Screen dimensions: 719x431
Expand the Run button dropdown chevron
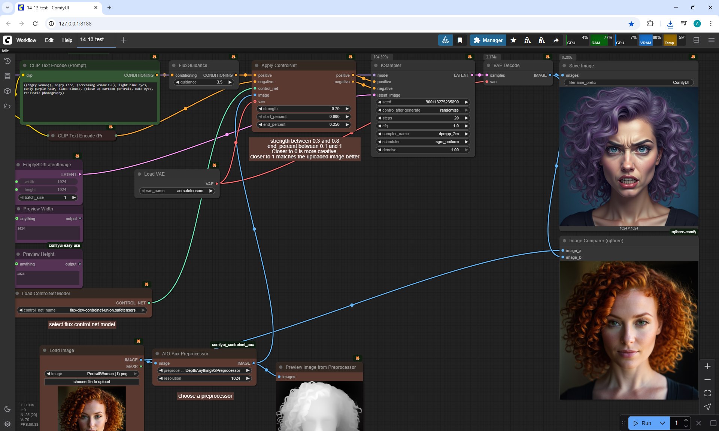click(x=662, y=423)
